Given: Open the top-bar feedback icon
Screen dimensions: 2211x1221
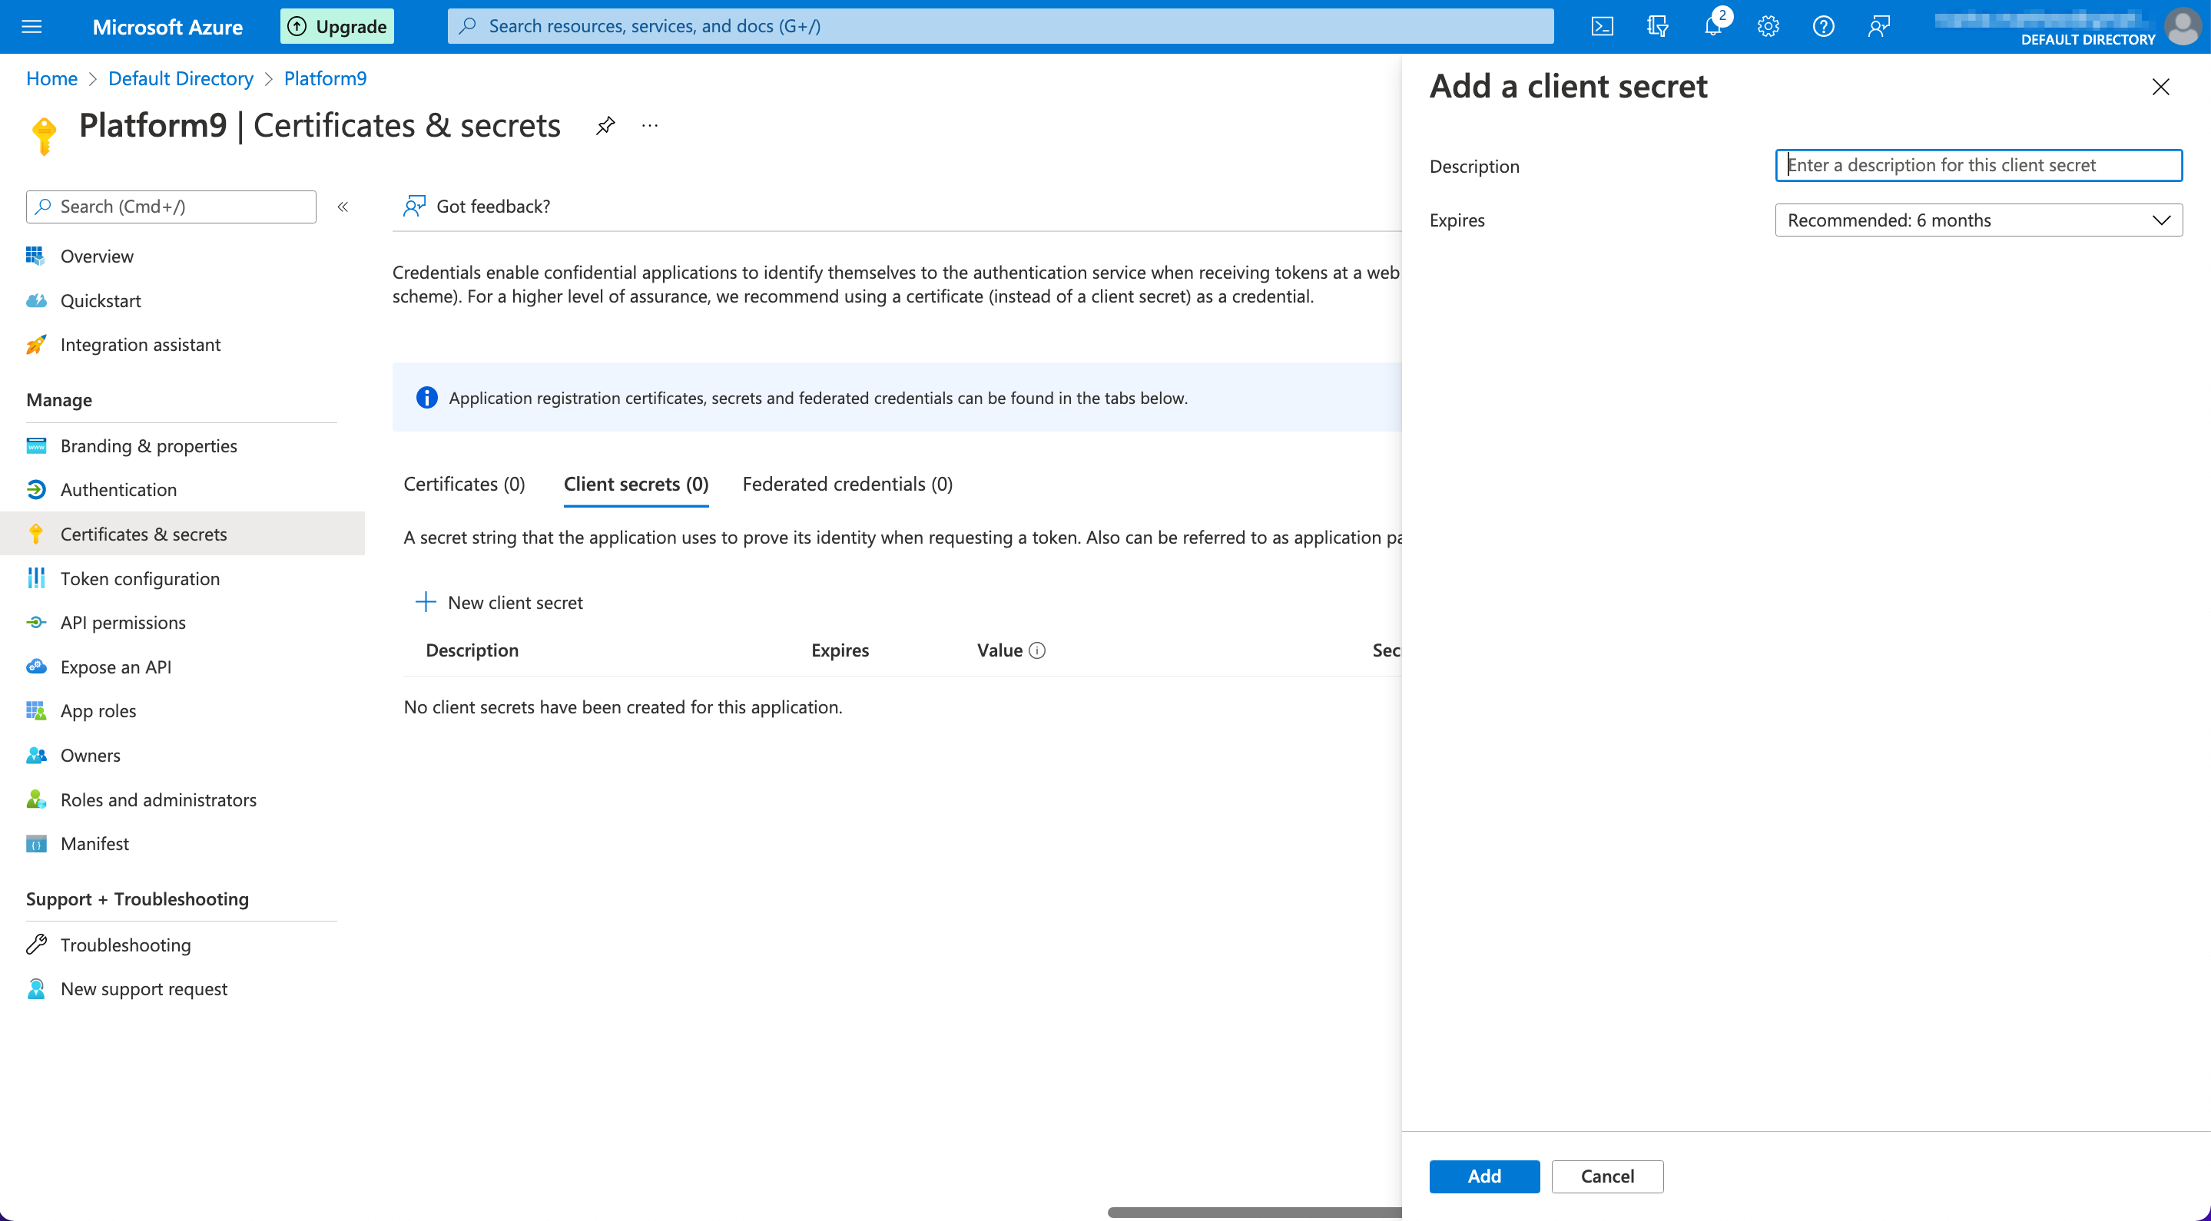Looking at the screenshot, I should click(1879, 27).
